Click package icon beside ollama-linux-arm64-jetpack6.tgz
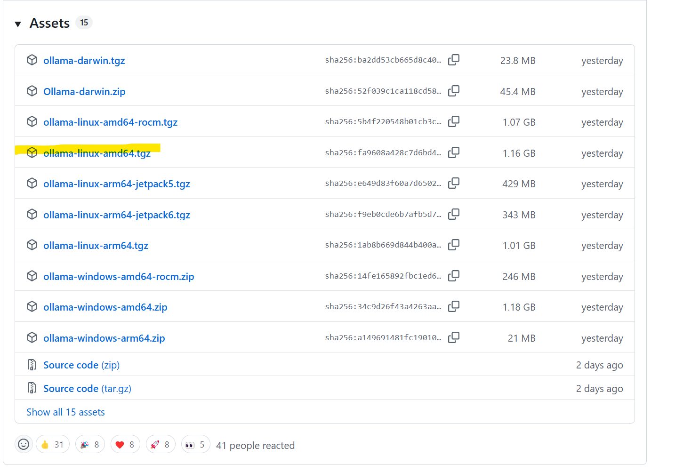 [32, 214]
